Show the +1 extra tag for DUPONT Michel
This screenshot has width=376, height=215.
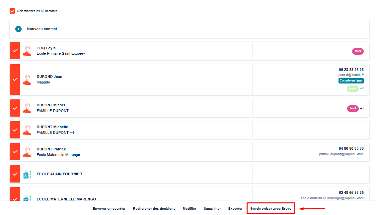coord(362,109)
